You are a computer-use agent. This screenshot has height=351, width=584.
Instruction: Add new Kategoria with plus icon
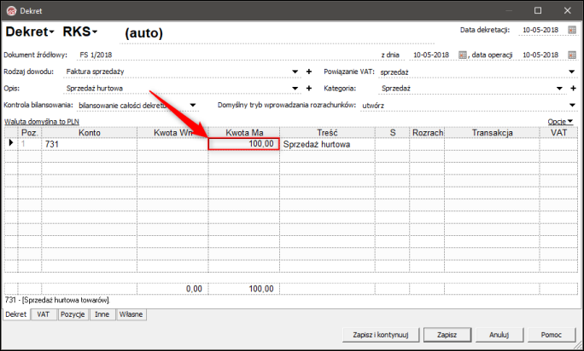[573, 88]
